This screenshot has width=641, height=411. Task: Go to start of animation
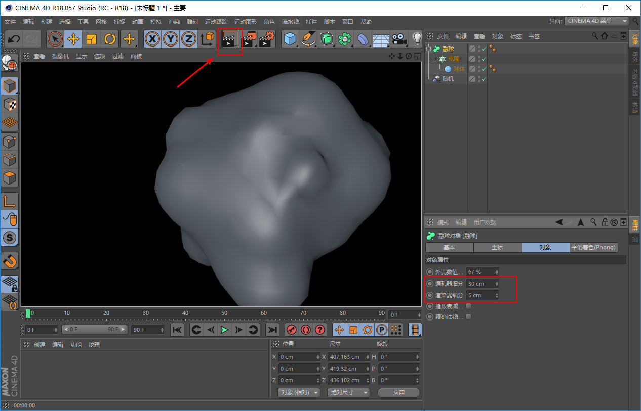coord(177,330)
